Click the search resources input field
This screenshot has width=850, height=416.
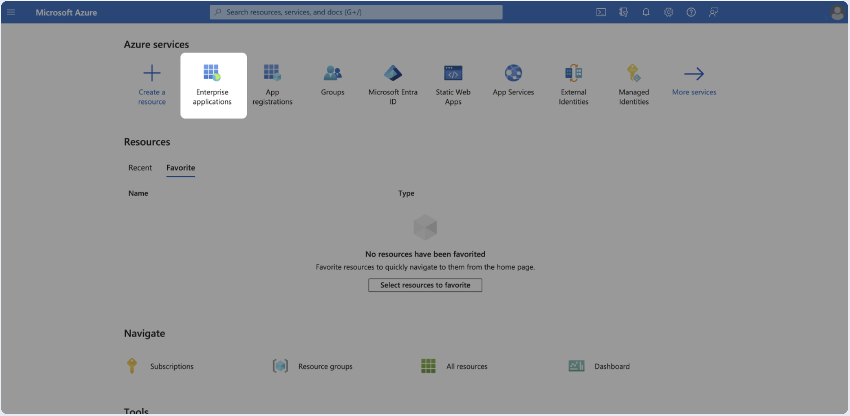[x=356, y=12]
